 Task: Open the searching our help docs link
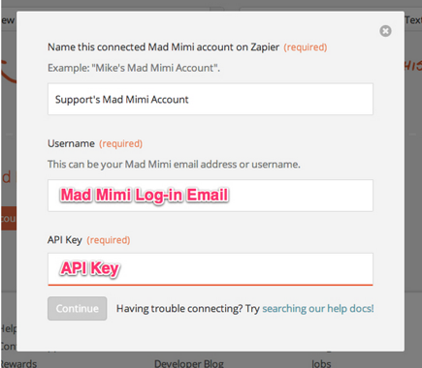point(318,308)
